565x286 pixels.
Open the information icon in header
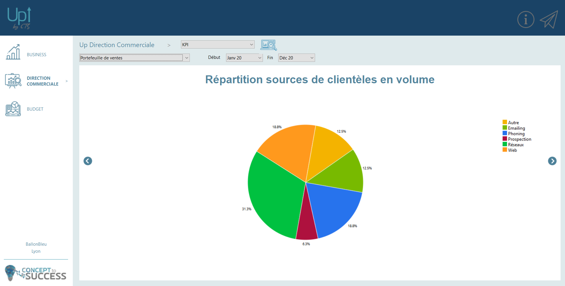(526, 20)
